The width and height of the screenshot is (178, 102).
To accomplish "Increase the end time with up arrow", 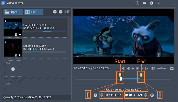I will 146,94.
